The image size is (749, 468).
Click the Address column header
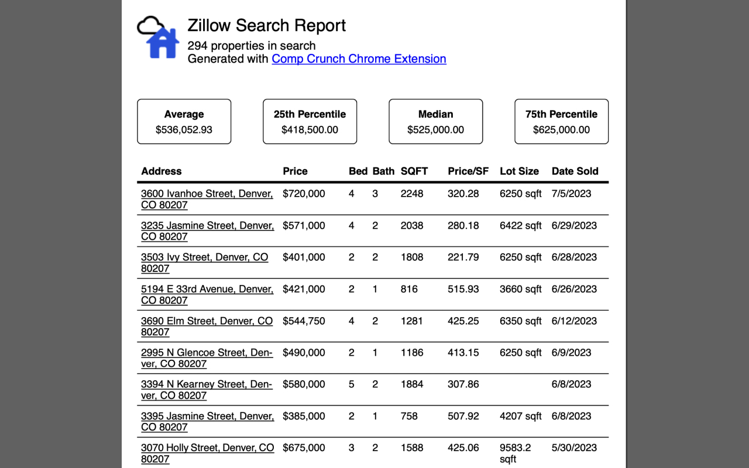pyautogui.click(x=162, y=171)
